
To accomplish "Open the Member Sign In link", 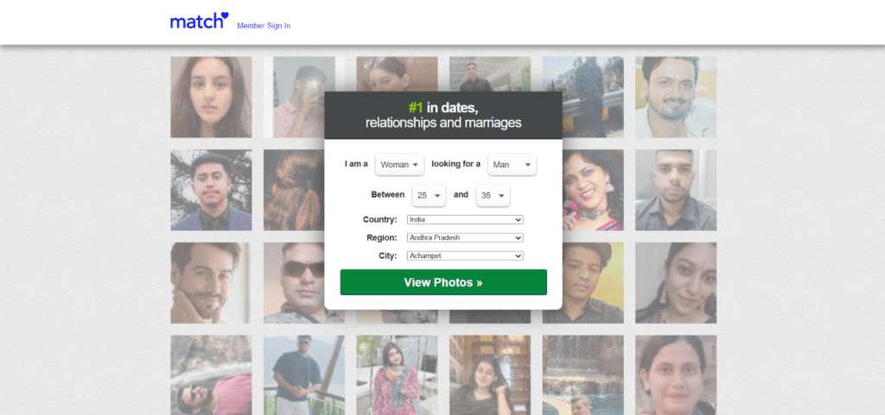I will 264,26.
